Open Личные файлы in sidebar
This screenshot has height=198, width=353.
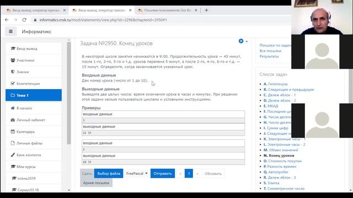(34, 143)
